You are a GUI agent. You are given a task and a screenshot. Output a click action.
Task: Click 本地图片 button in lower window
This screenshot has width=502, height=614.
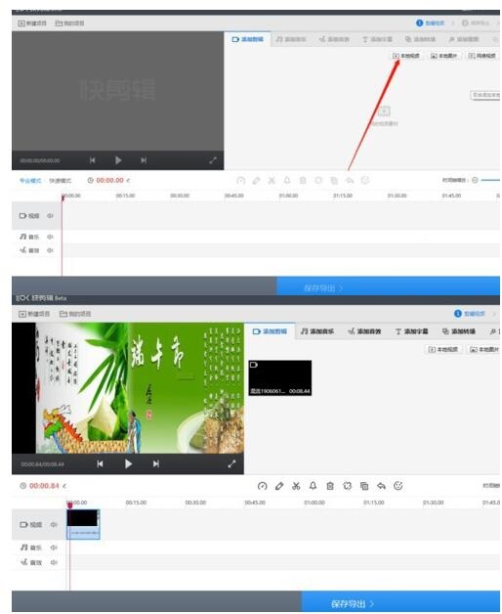484,349
